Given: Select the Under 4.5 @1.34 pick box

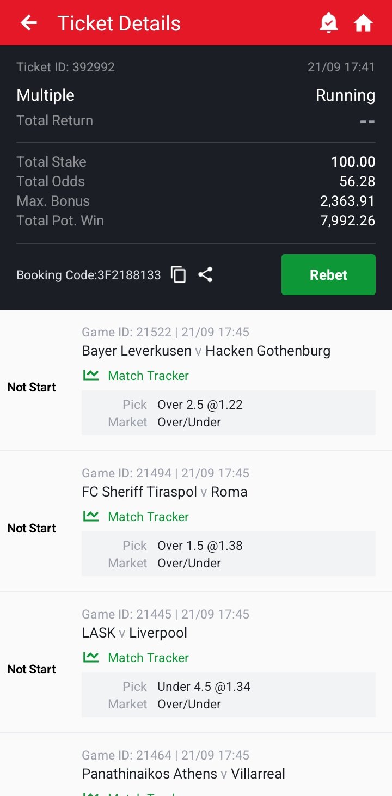Looking at the screenshot, I should click(229, 695).
